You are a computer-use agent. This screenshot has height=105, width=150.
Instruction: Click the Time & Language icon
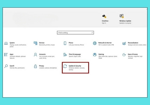pos(65,55)
